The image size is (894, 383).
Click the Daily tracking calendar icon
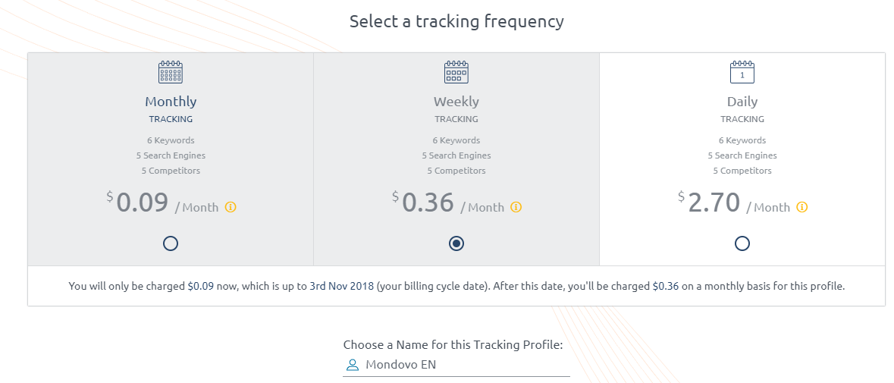pos(742,72)
